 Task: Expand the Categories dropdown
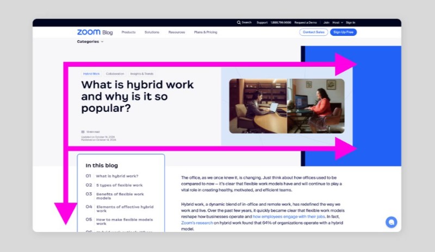coord(90,42)
